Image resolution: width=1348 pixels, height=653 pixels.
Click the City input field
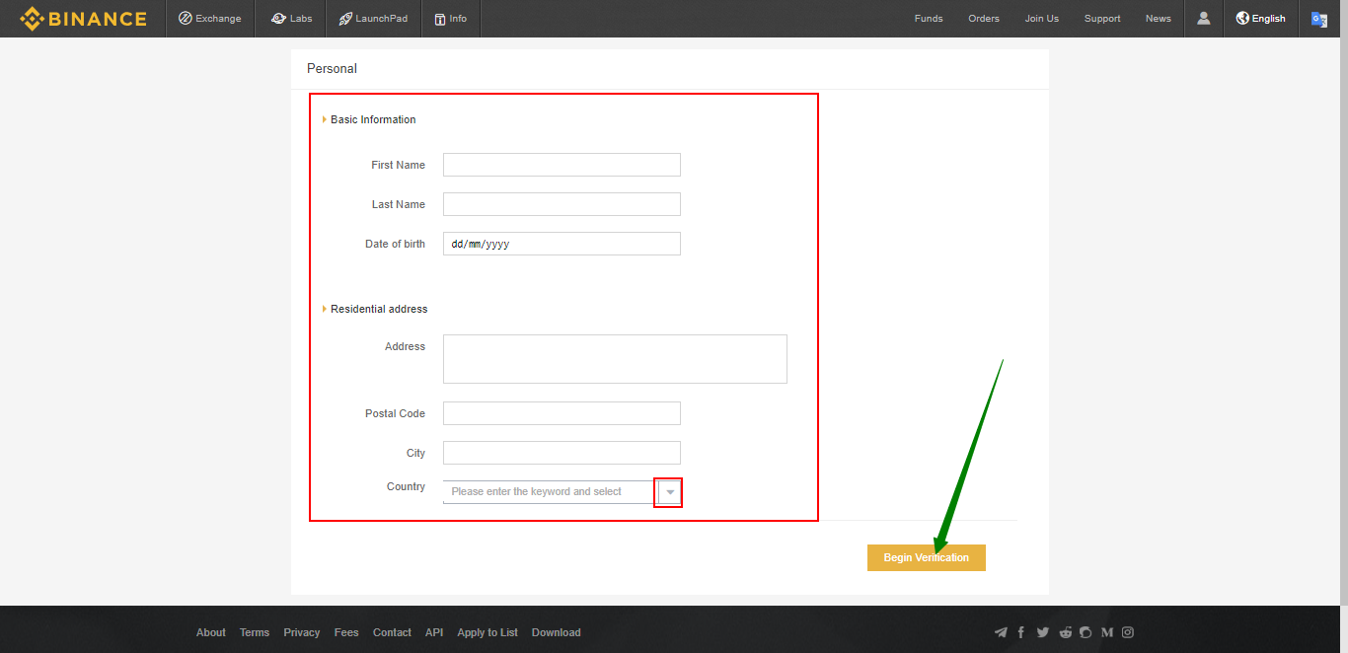(x=562, y=453)
